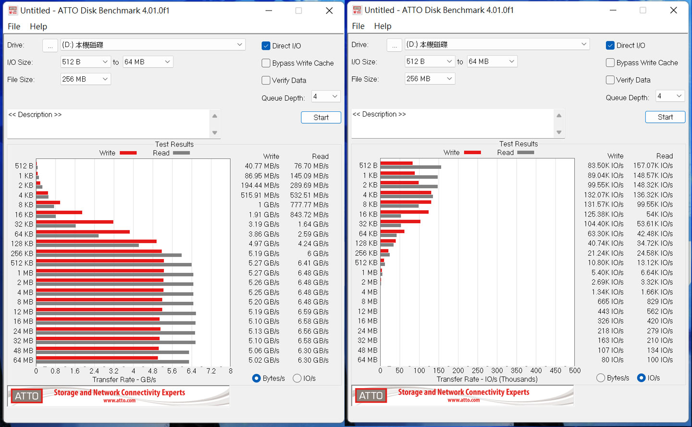Enable Bypass Write Cache in right window
The width and height of the screenshot is (692, 427).
[x=610, y=63]
